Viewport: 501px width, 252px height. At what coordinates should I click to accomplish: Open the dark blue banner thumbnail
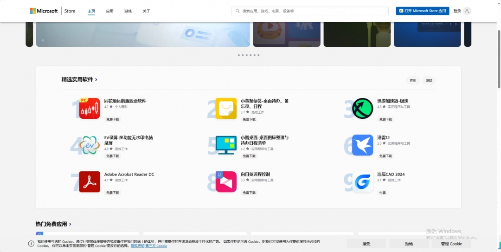427,34
